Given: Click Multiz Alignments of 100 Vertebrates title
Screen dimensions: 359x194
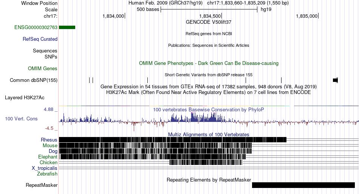Looking at the screenshot, I should coord(209,134).
